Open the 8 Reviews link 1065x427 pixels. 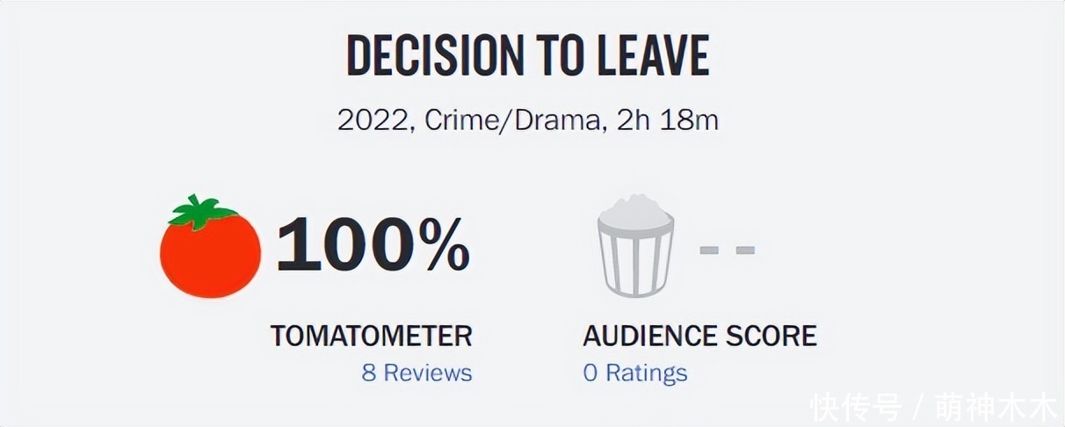coord(417,373)
